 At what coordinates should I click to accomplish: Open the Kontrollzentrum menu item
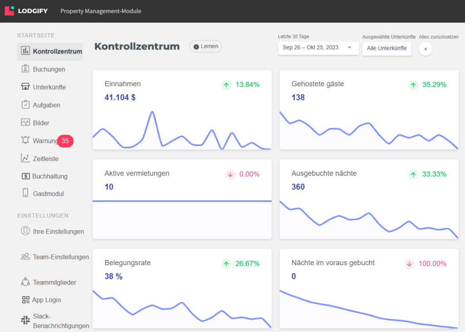(50, 52)
